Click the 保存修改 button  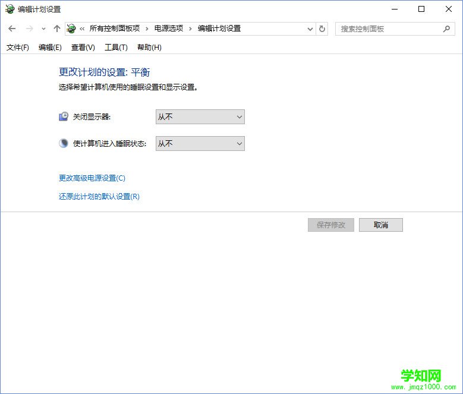(330, 225)
